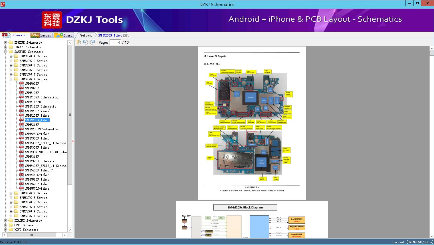Click the tree vertical scrollbar thumb

[x=70, y=115]
